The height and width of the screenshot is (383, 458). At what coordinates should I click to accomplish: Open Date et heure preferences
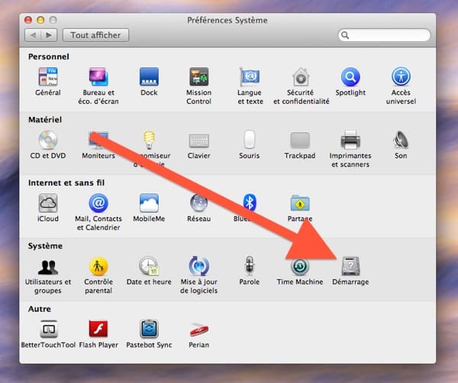[149, 266]
